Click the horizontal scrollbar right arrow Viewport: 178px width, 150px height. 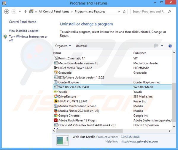[170, 131]
